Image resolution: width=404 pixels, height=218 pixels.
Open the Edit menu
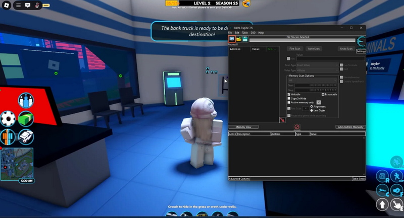237,33
